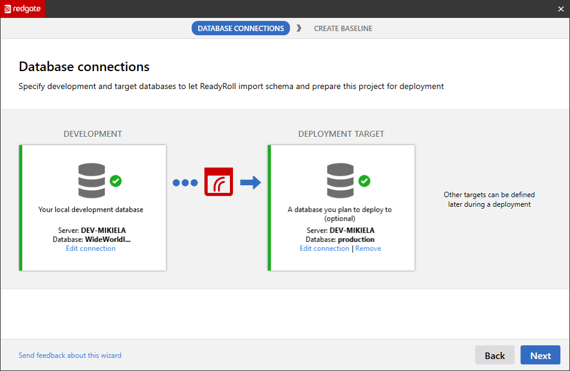Remove the deployment target database
The height and width of the screenshot is (371, 570).
click(368, 249)
